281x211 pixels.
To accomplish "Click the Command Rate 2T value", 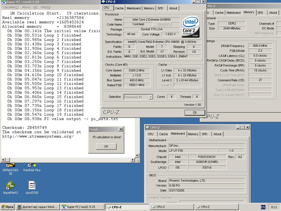I will 260,80.
